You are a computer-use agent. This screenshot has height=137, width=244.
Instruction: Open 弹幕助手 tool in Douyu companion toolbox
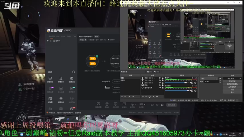pyautogui.click(x=50, y=79)
